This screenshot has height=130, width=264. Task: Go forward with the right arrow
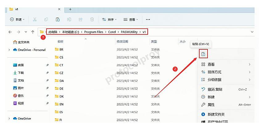coord(19,32)
